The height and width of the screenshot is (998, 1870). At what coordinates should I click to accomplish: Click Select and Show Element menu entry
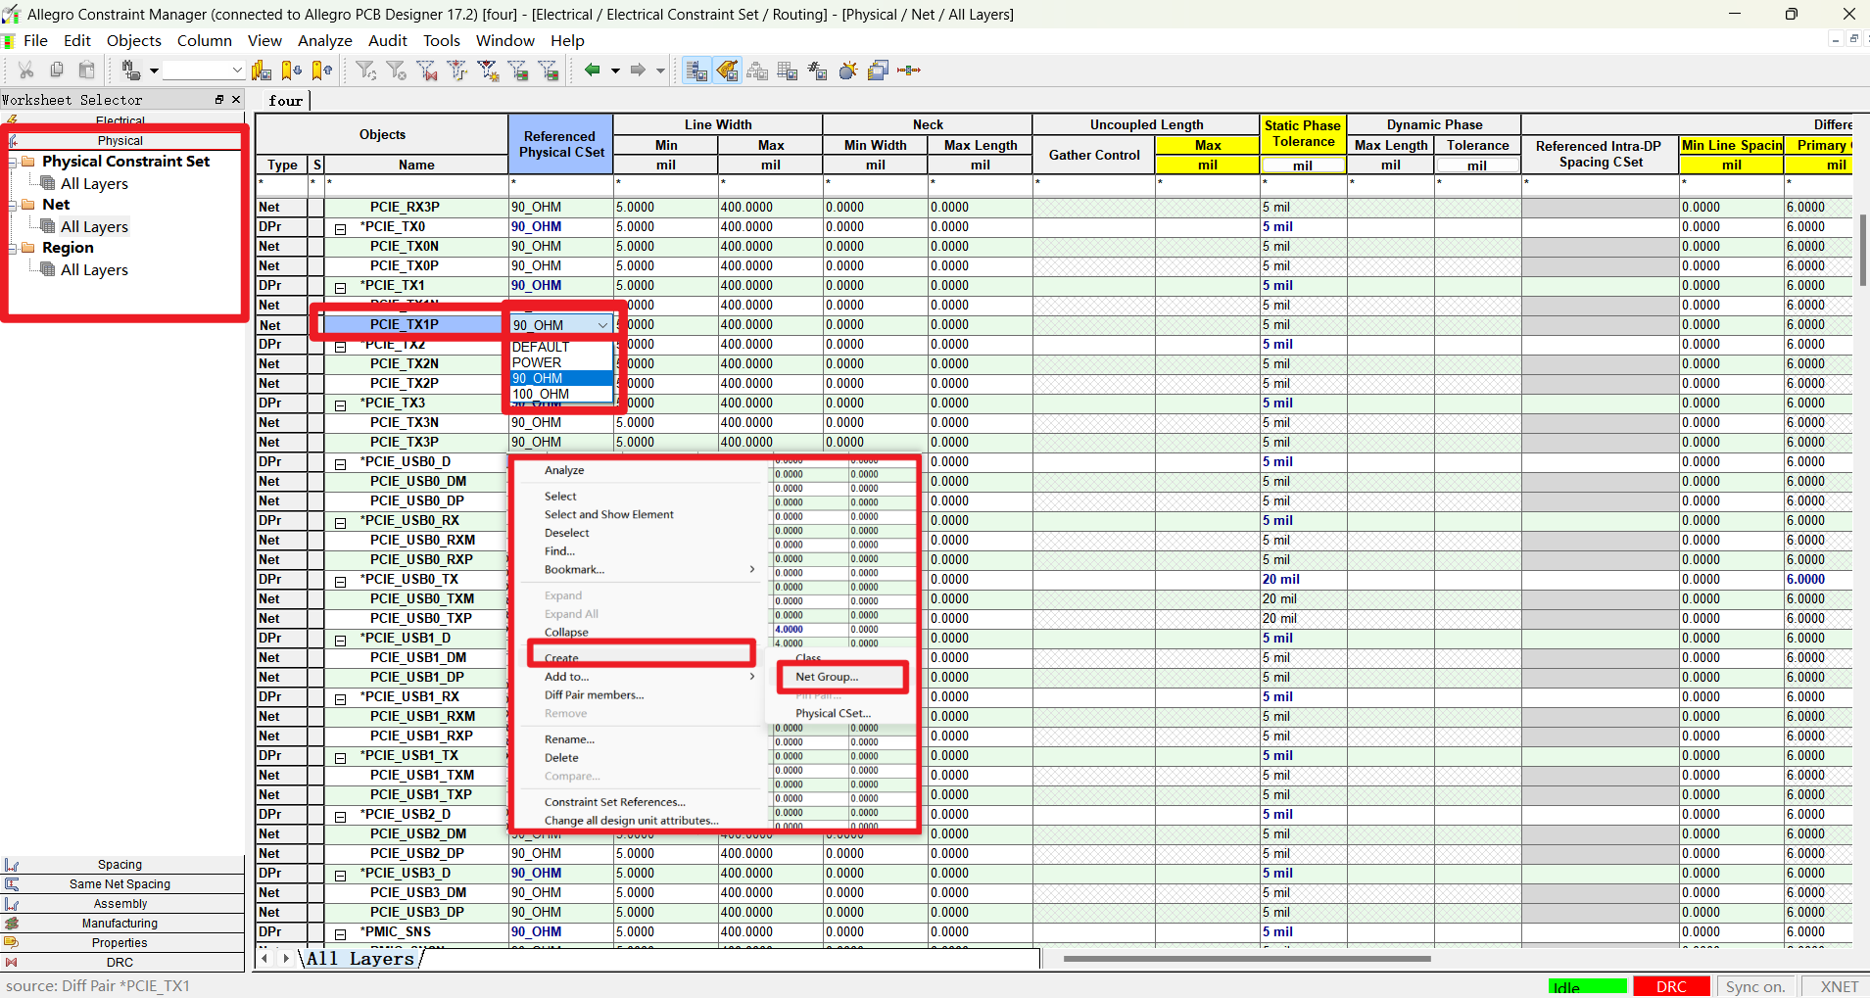609,514
